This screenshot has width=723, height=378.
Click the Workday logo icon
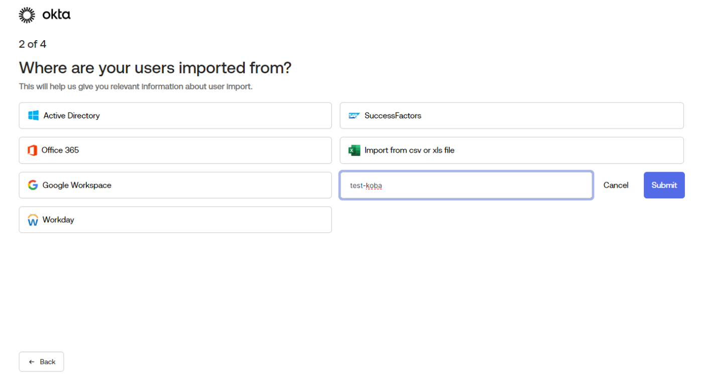pos(33,220)
